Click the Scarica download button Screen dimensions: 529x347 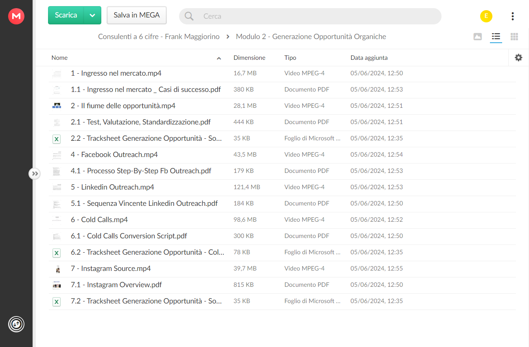(66, 15)
